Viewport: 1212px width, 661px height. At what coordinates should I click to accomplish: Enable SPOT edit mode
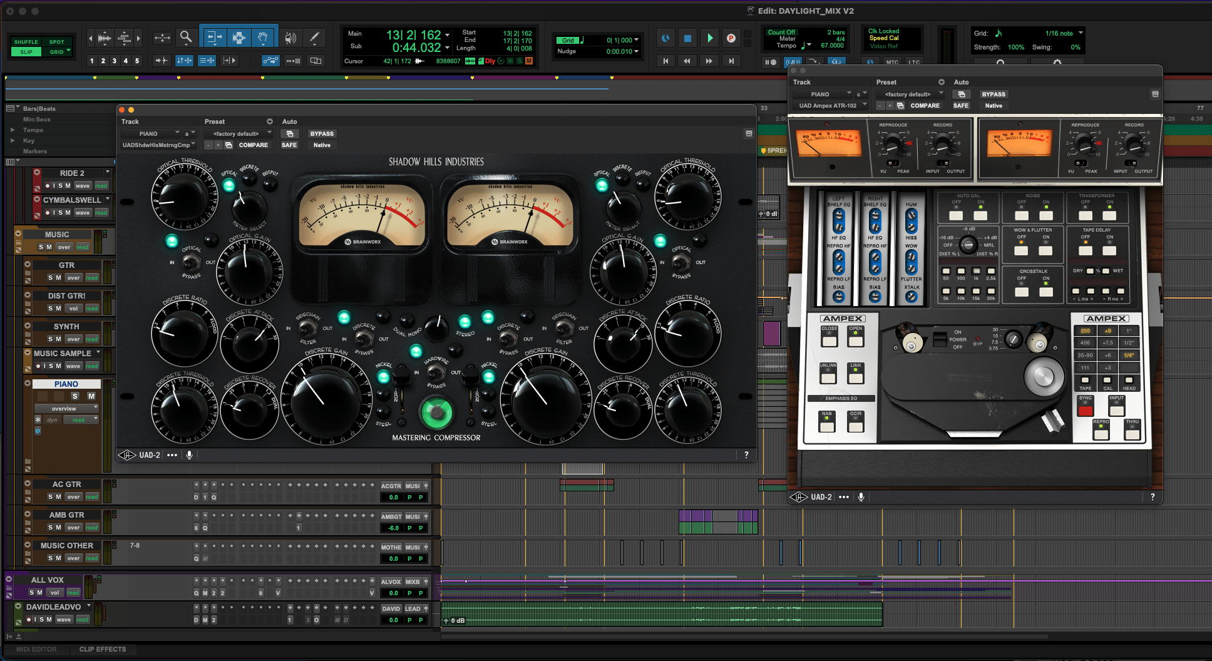coord(57,42)
